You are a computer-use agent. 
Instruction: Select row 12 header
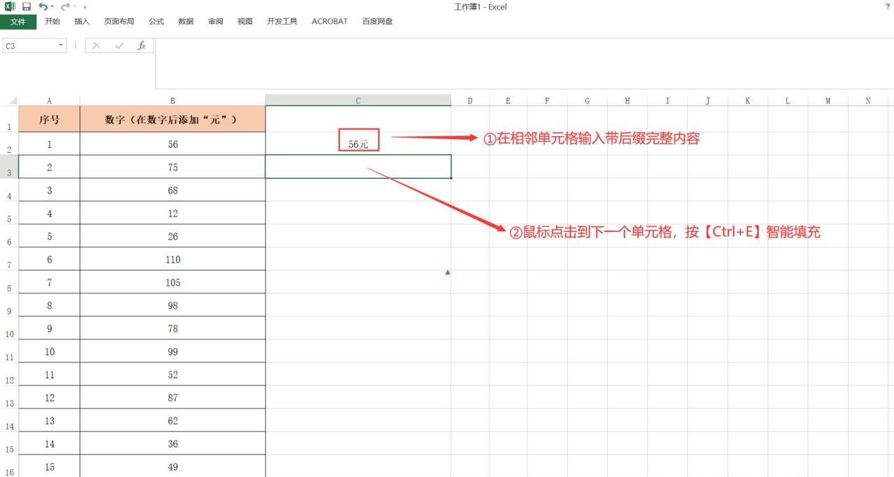pyautogui.click(x=9, y=374)
